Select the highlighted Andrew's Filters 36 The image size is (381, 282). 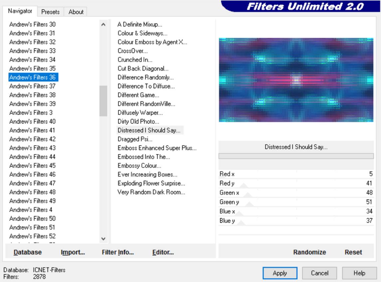[x=33, y=77]
